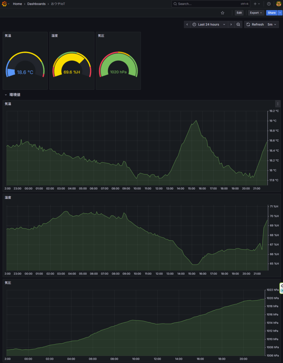Star this dashboard as favorite
Screen dimensions: 283x363
[x=223, y=13]
